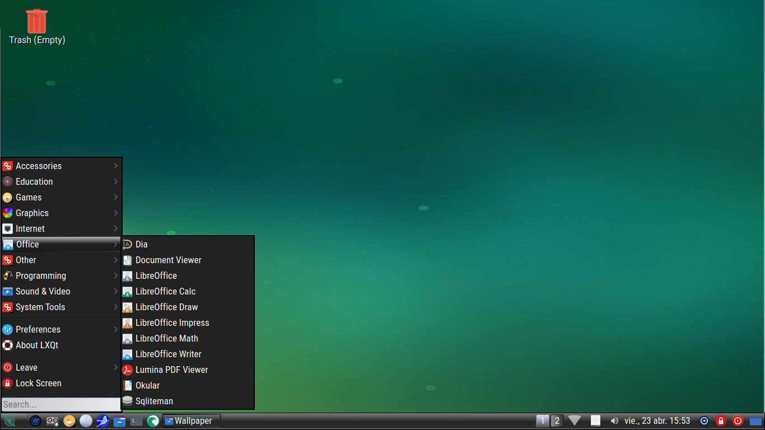Click the blue logout icon in the panel
Screen dimensions: 765x430
pyautogui.click(x=705, y=421)
